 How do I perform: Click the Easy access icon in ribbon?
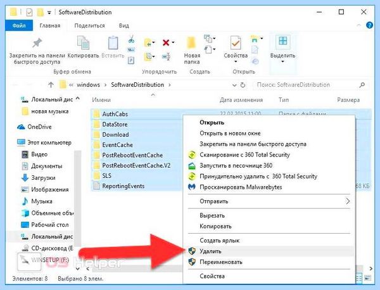pos(208,49)
